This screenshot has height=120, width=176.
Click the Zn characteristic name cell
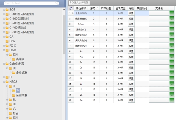pos(81,95)
